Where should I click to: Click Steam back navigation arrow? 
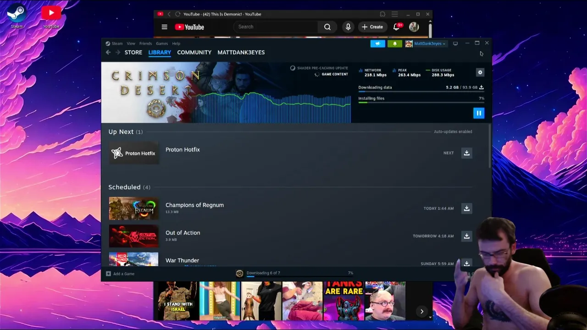(x=108, y=52)
